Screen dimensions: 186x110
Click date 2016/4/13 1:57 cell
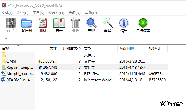pyautogui.click(x=132, y=68)
